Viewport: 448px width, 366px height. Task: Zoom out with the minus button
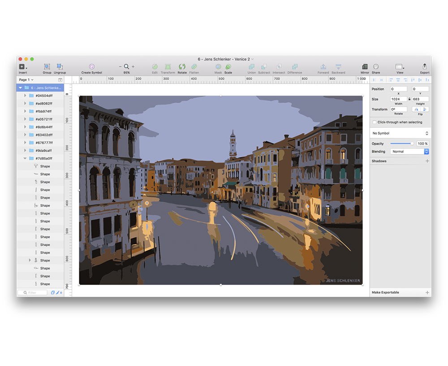click(120, 67)
